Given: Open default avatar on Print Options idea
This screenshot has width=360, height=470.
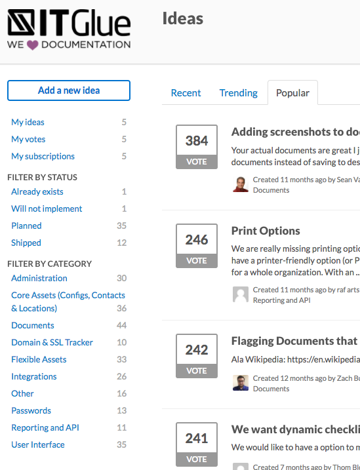Looking at the screenshot, I should click(x=241, y=294).
